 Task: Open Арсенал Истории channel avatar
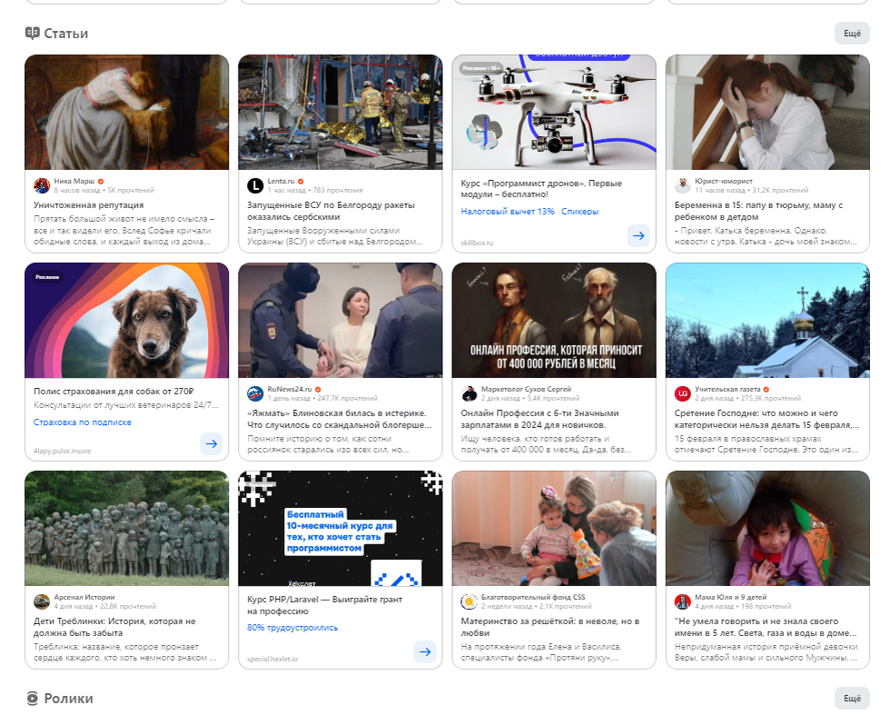point(42,601)
